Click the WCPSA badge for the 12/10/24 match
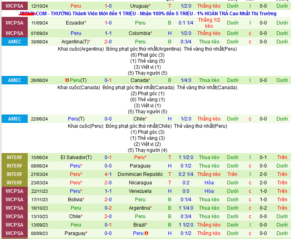The width and height of the screenshot is (291, 239). click(14, 6)
